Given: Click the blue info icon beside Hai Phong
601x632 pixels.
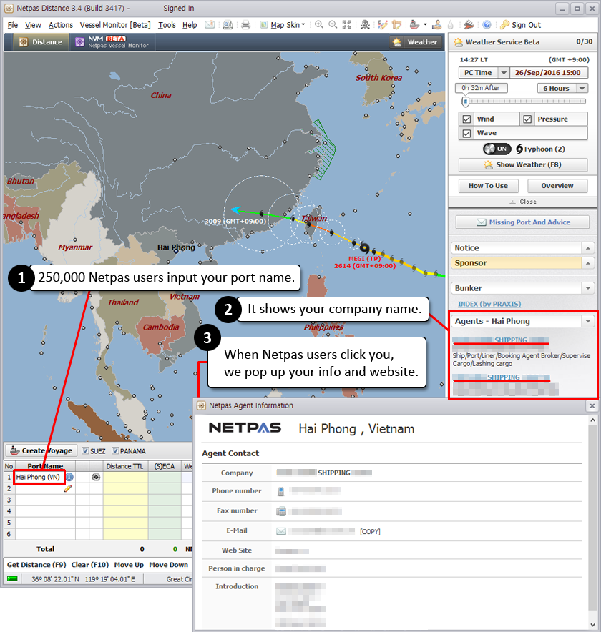Looking at the screenshot, I should tap(70, 478).
